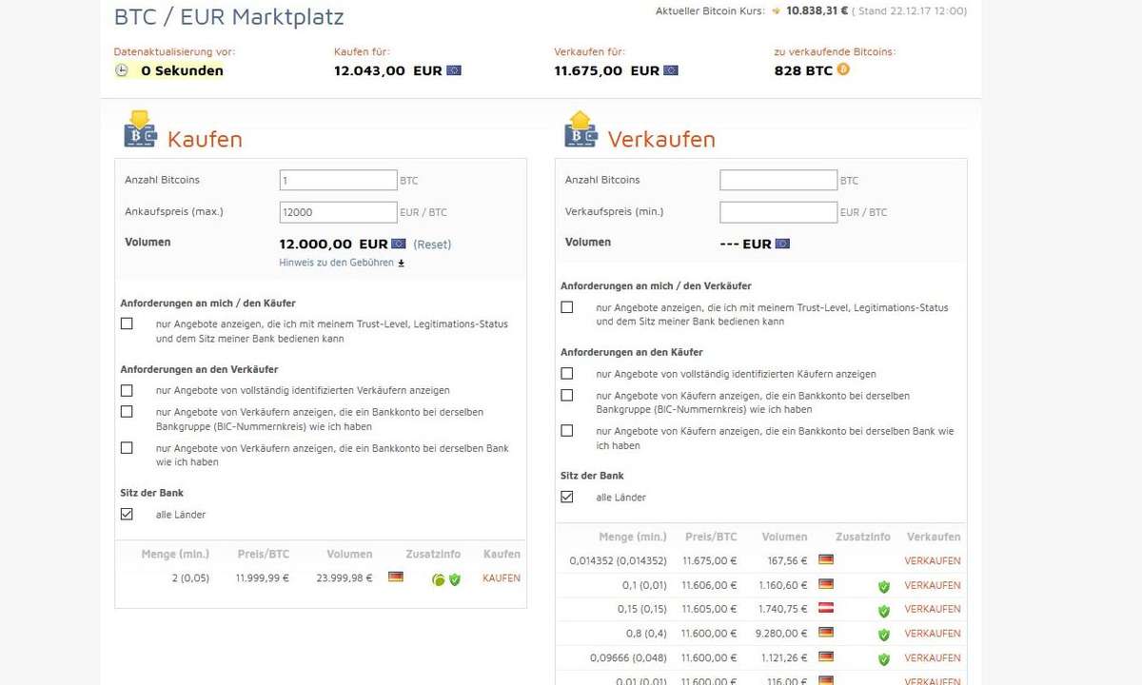Click the Austrian flag in the 1.740,75 € row

point(826,608)
